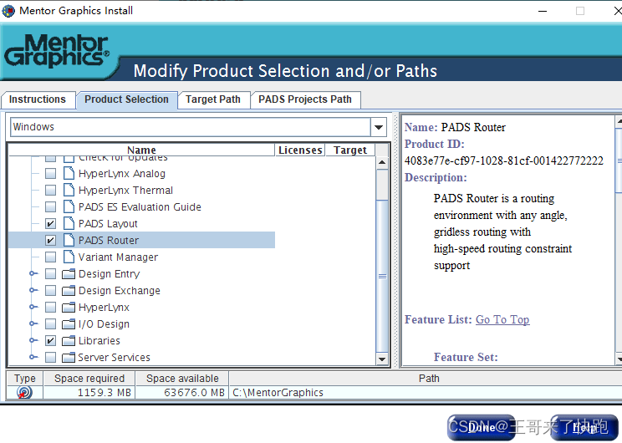The image size is (622, 443).
Task: Enable the HyperLynx Thermal checkbox
Action: [50, 190]
